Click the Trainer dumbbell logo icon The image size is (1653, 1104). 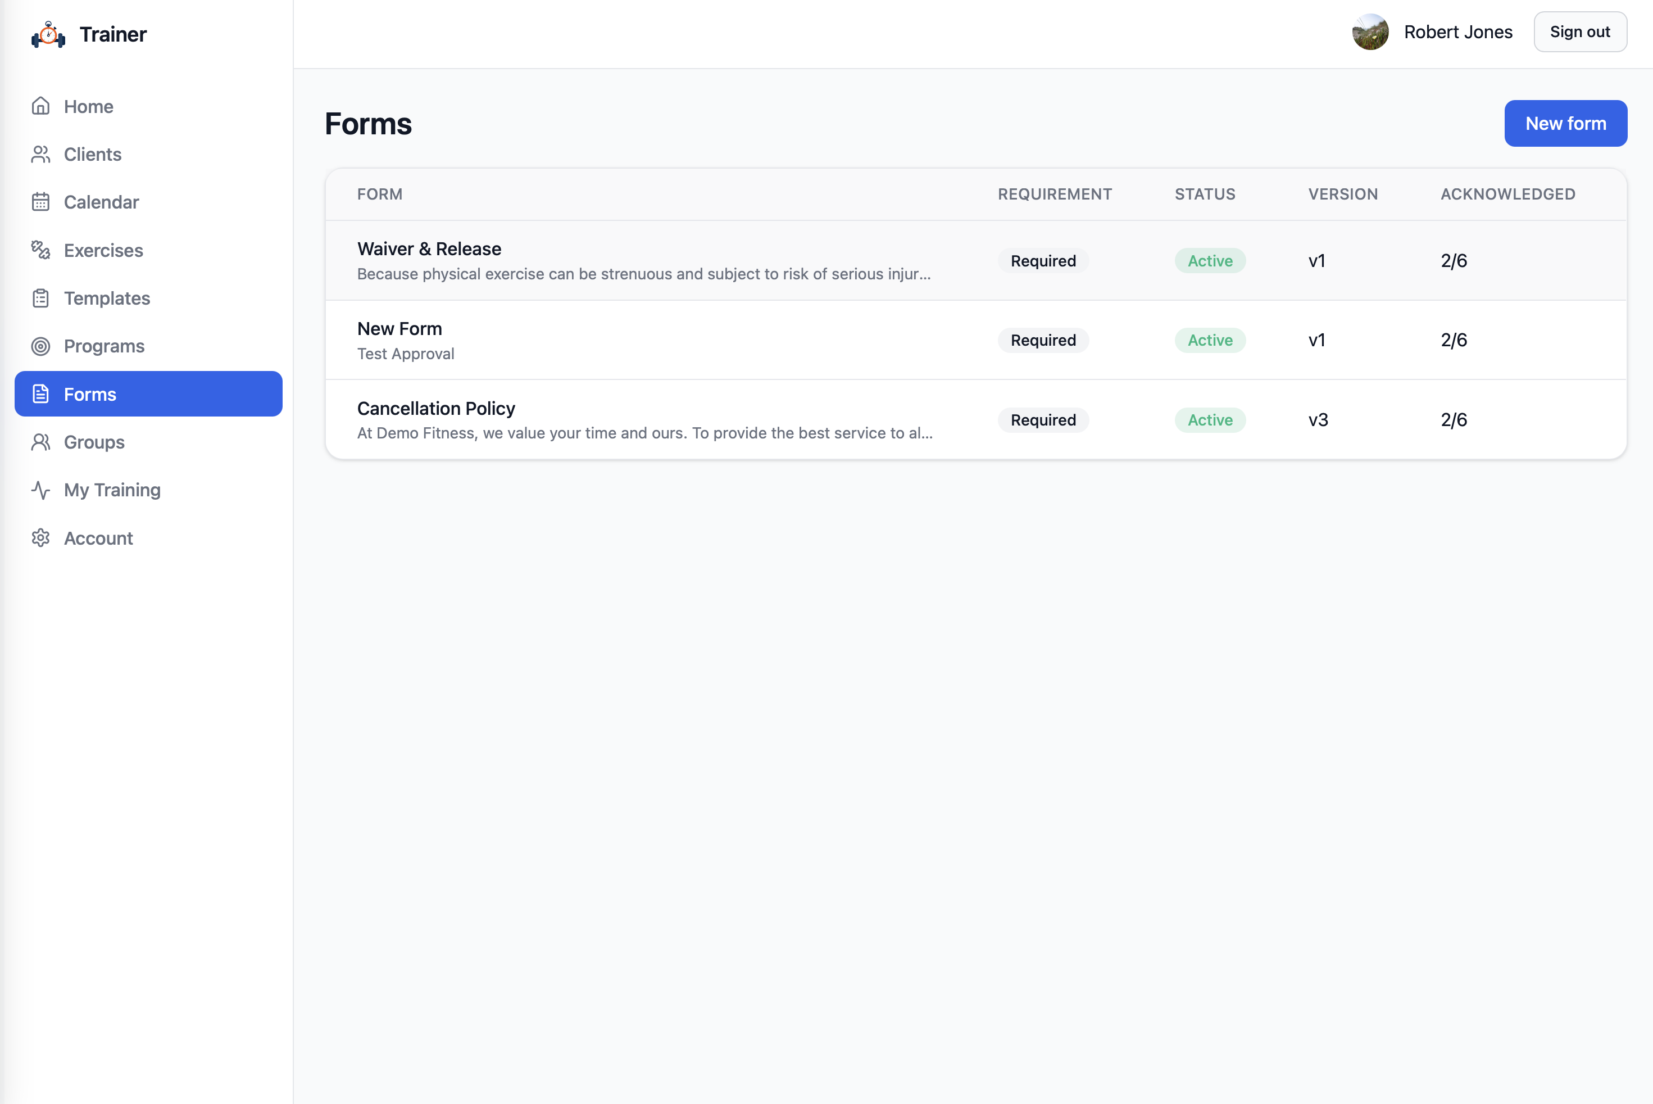coord(48,34)
